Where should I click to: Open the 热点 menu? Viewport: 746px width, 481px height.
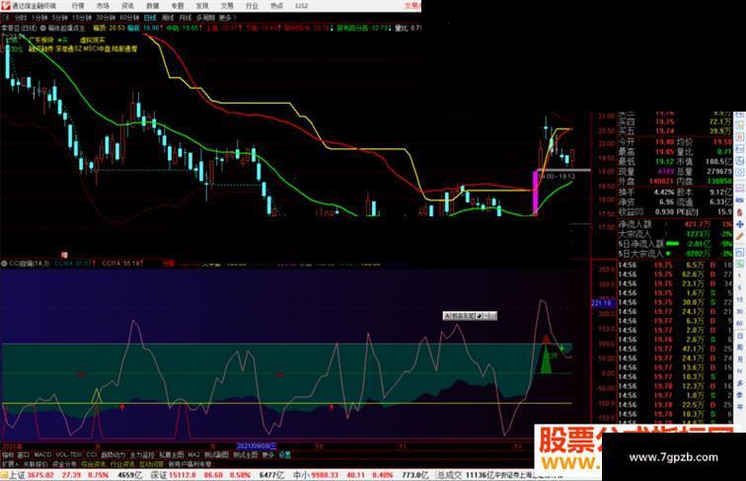tap(276, 6)
